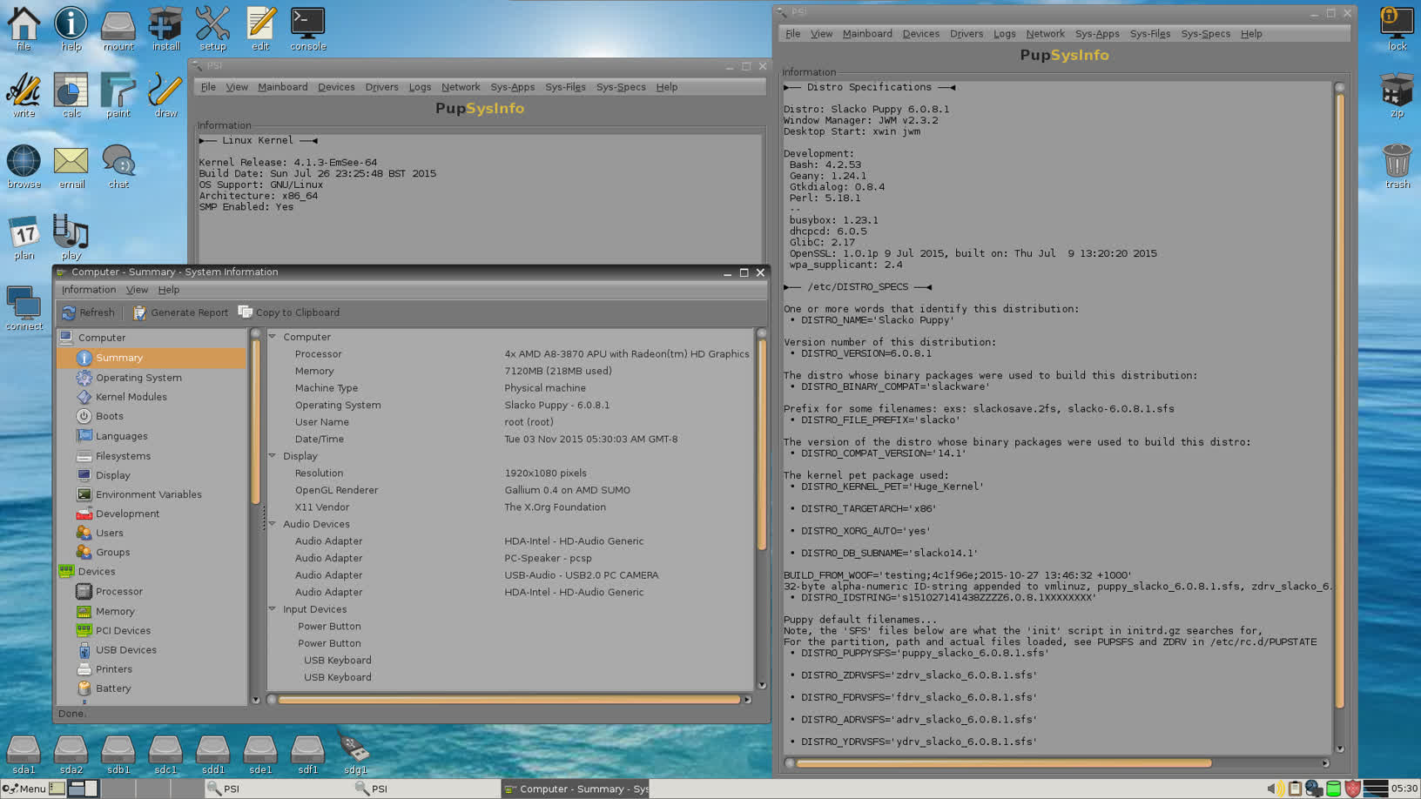The width and height of the screenshot is (1421, 799).
Task: Click the summary pane horizontal scrollbar
Action: [509, 700]
